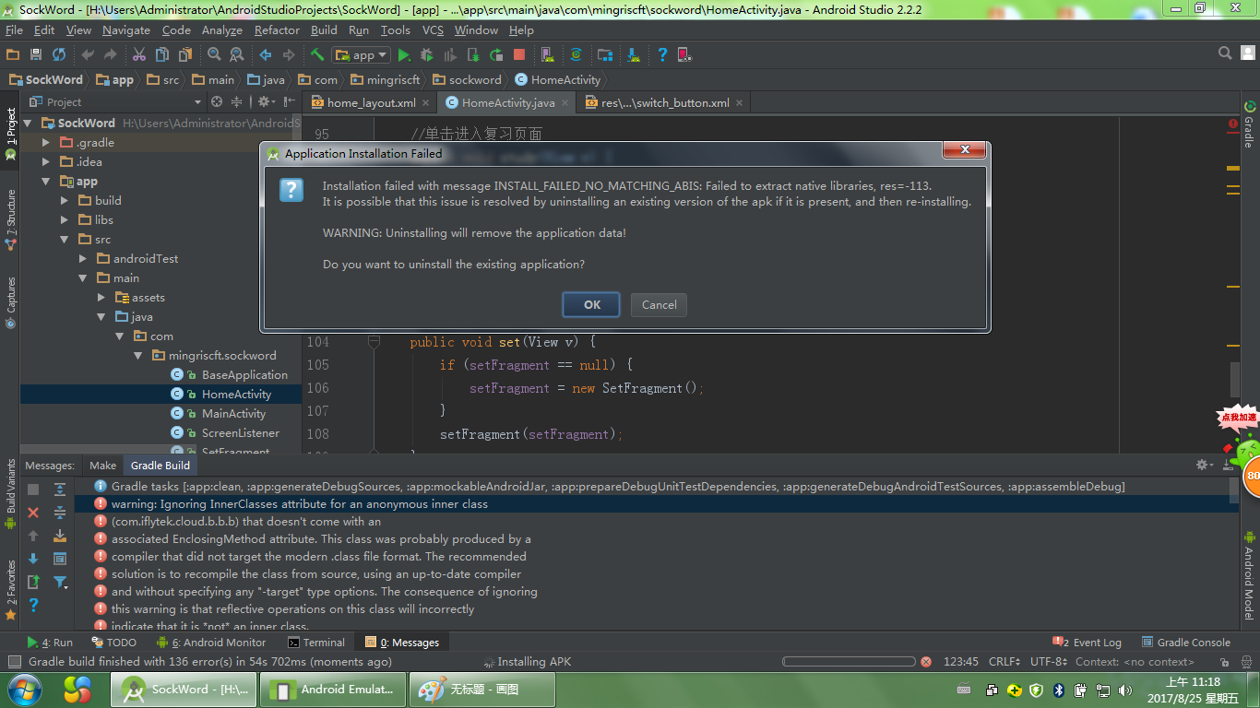
Task: Open the gear settings dropdown in Project panel
Action: click(x=267, y=101)
